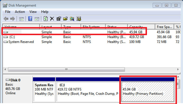Open the blue Help question-mark icon
Image resolution: width=183 pixels, height=104 pixels.
coord(30,19)
